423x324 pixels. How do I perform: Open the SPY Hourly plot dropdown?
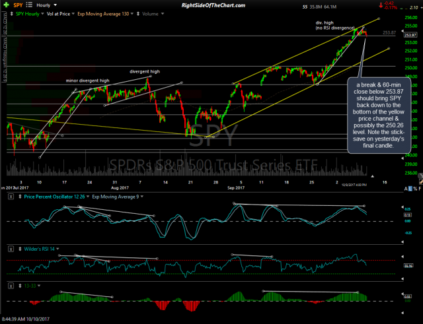coord(42,14)
